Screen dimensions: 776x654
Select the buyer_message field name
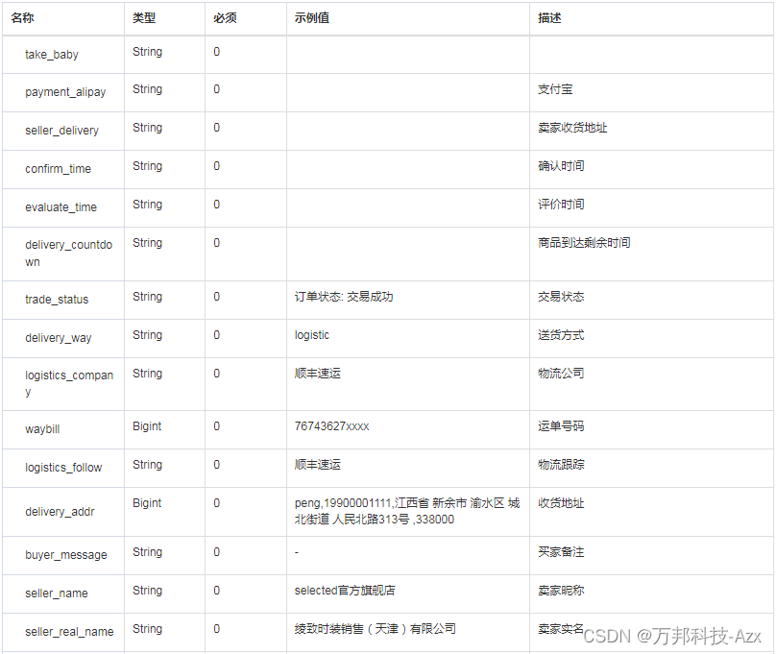click(66, 555)
